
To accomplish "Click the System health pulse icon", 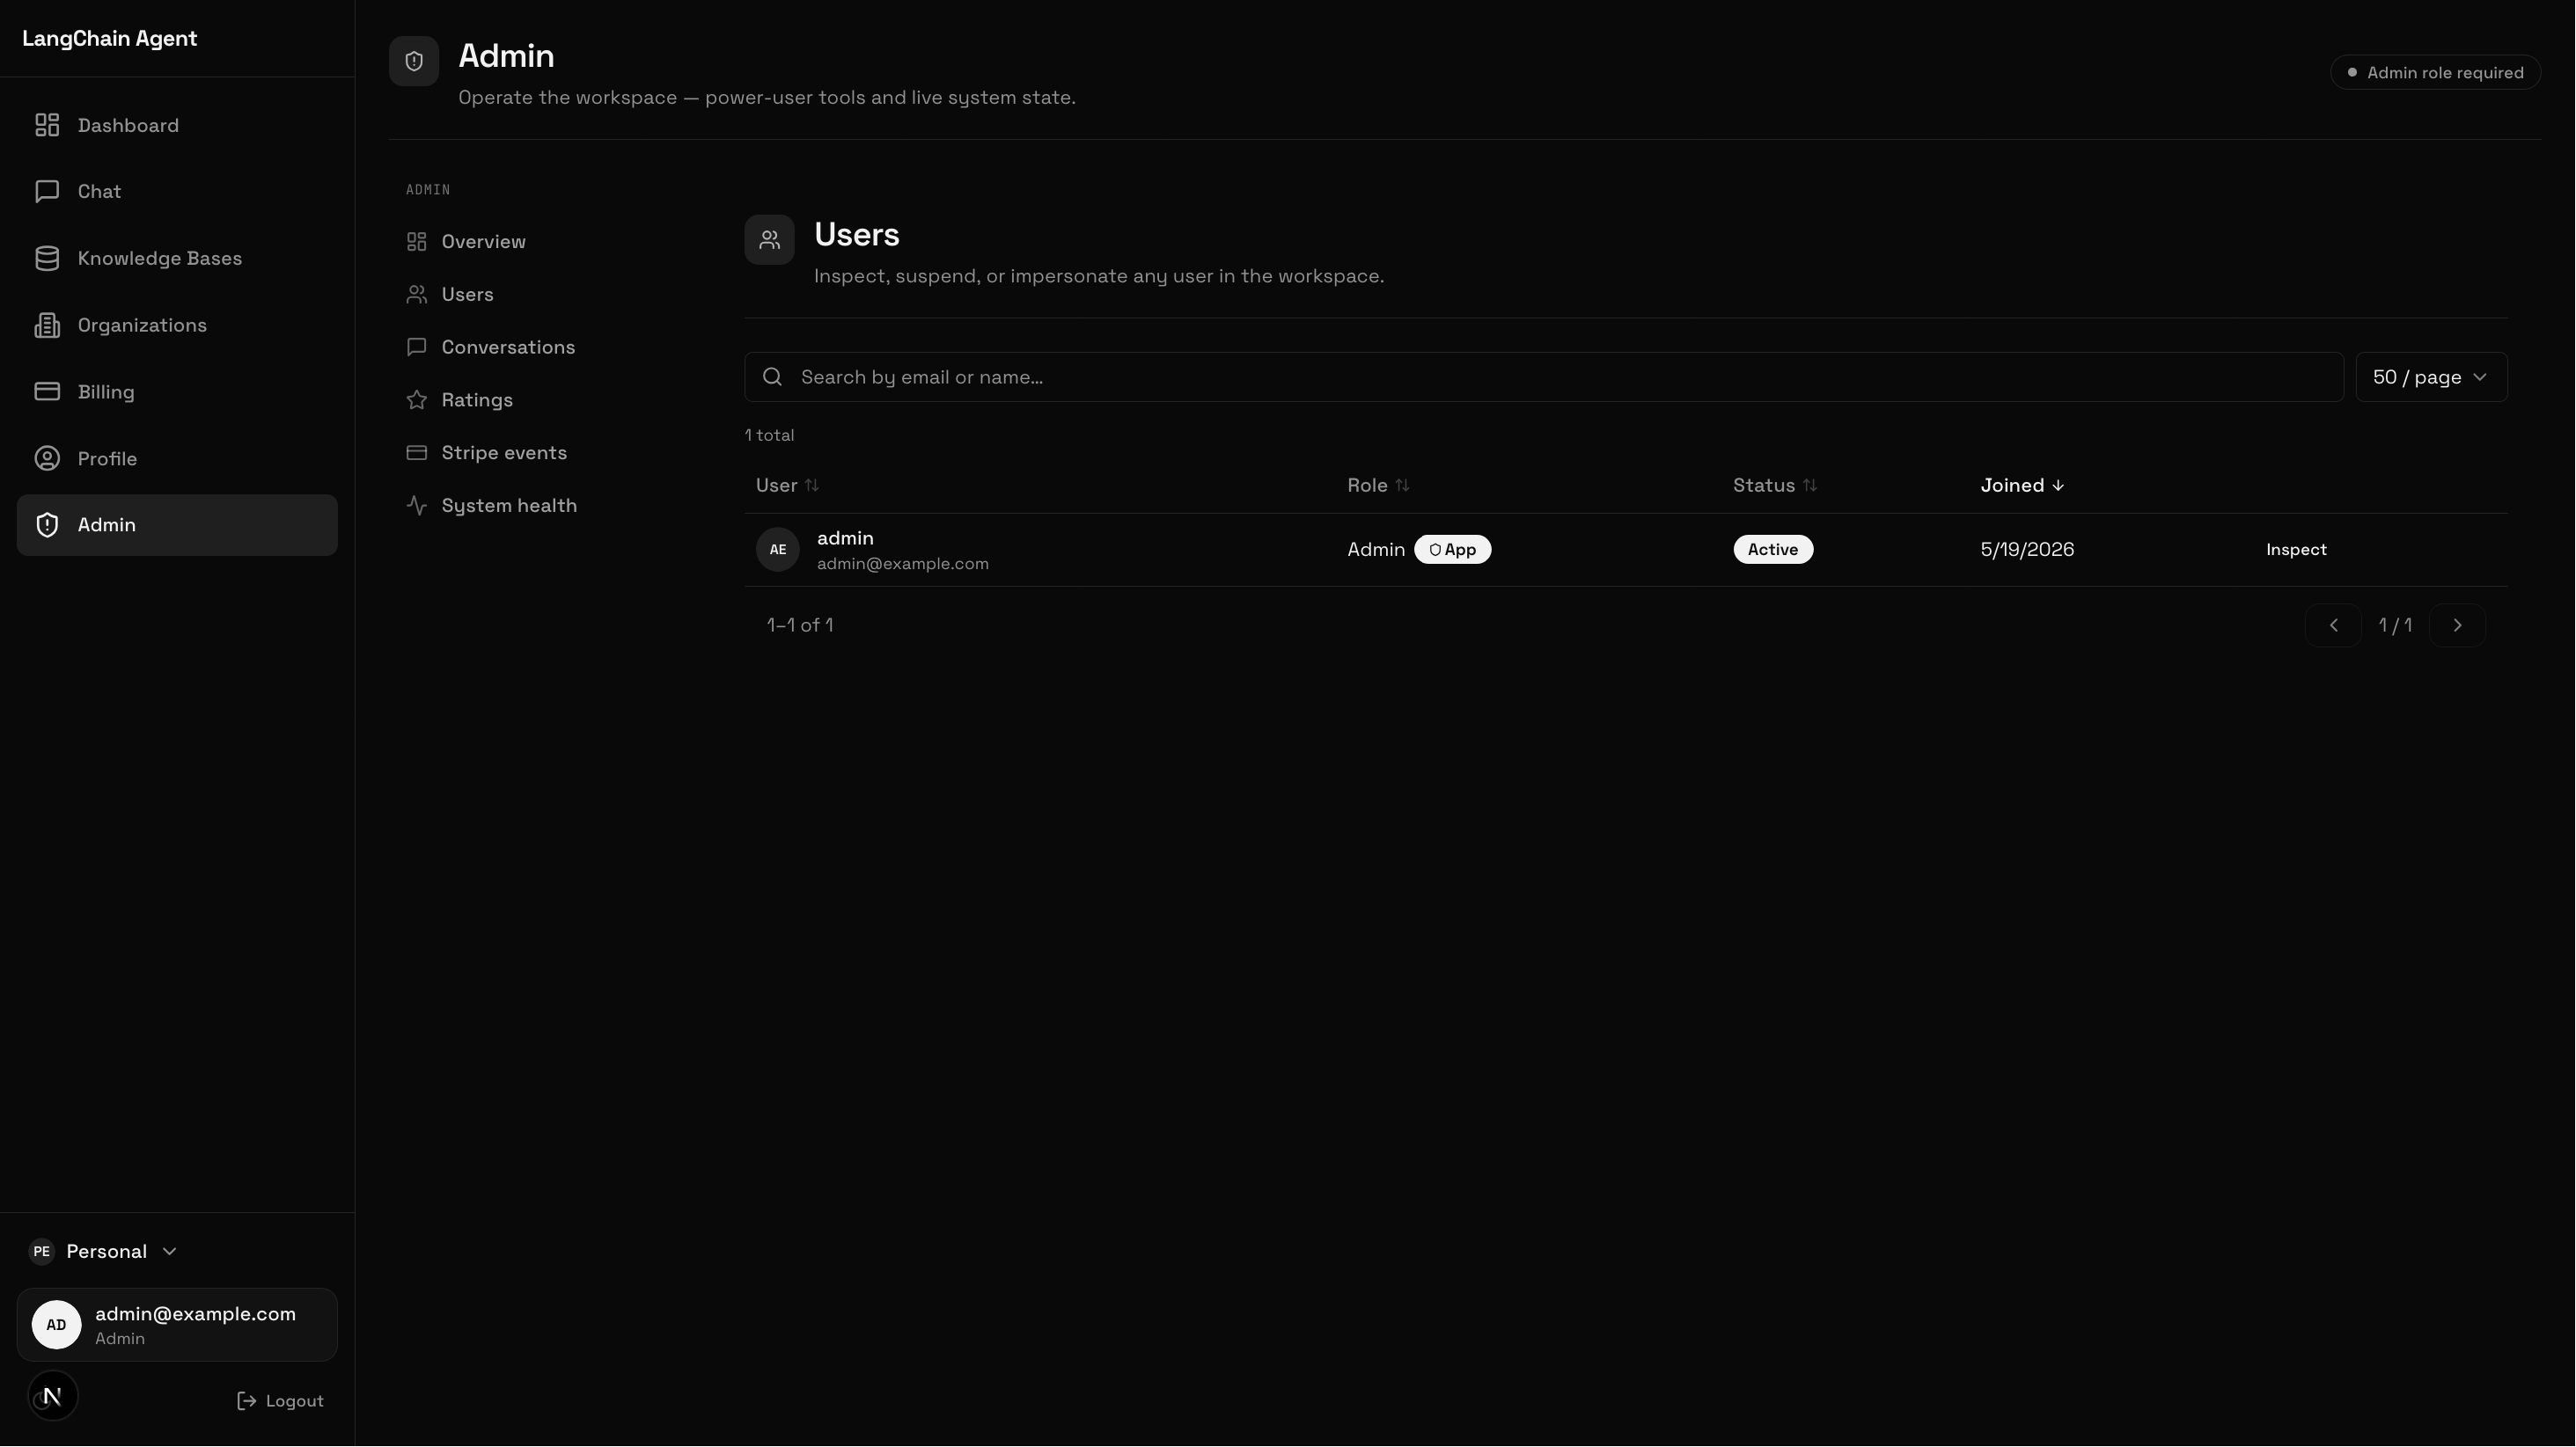I will [x=417, y=506].
